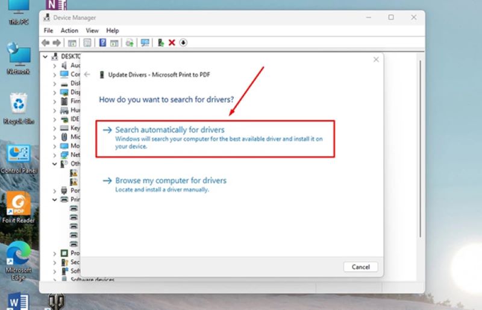
Task: Collapse the Print queues category
Action: coord(55,199)
